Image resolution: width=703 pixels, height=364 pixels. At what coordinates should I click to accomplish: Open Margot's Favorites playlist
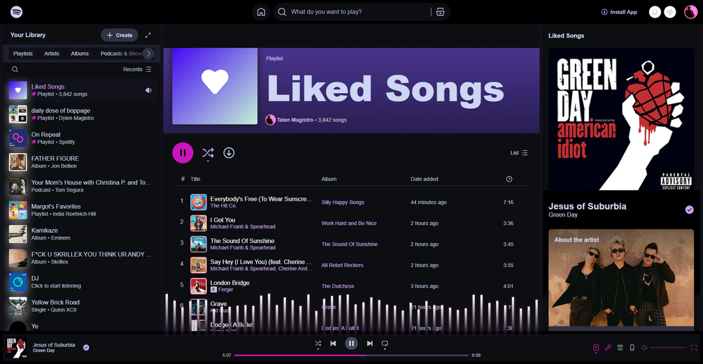click(82, 210)
